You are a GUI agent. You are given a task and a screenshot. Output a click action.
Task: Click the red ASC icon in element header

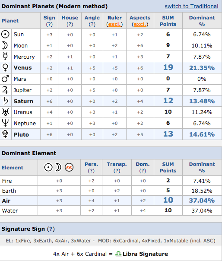tap(69, 167)
